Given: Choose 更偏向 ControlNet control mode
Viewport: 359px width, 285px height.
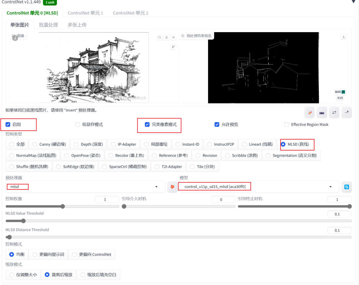Looking at the screenshot, I should click(x=74, y=254).
